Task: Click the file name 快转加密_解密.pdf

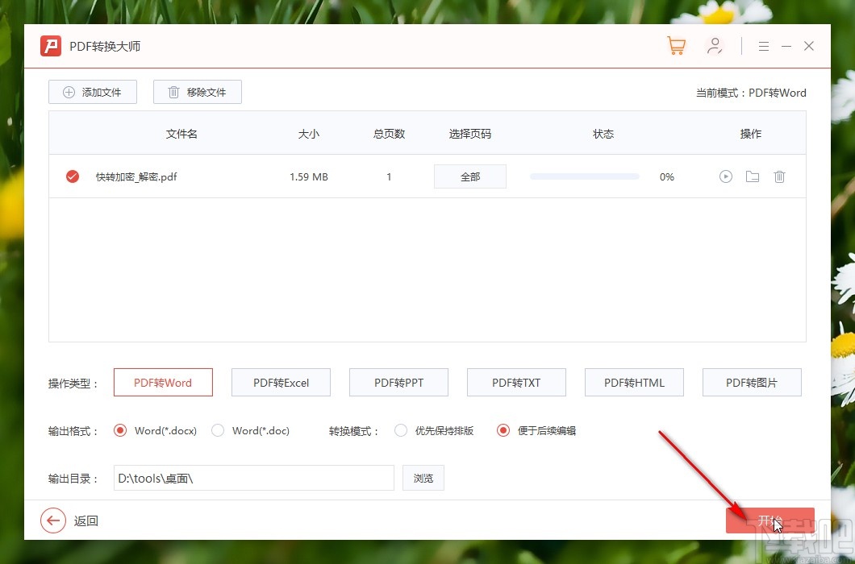Action: [x=136, y=176]
